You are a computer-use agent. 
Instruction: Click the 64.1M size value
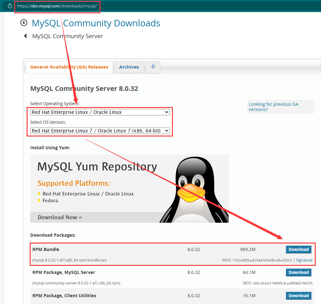[x=249, y=272]
